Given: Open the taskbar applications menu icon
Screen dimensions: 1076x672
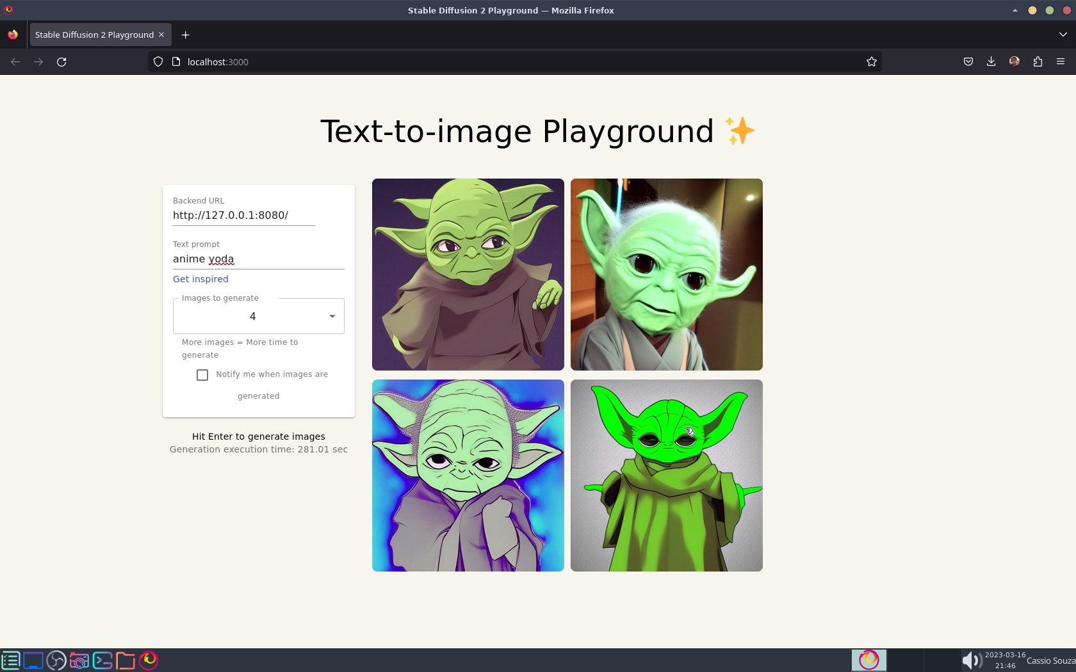Looking at the screenshot, I should coord(11,660).
